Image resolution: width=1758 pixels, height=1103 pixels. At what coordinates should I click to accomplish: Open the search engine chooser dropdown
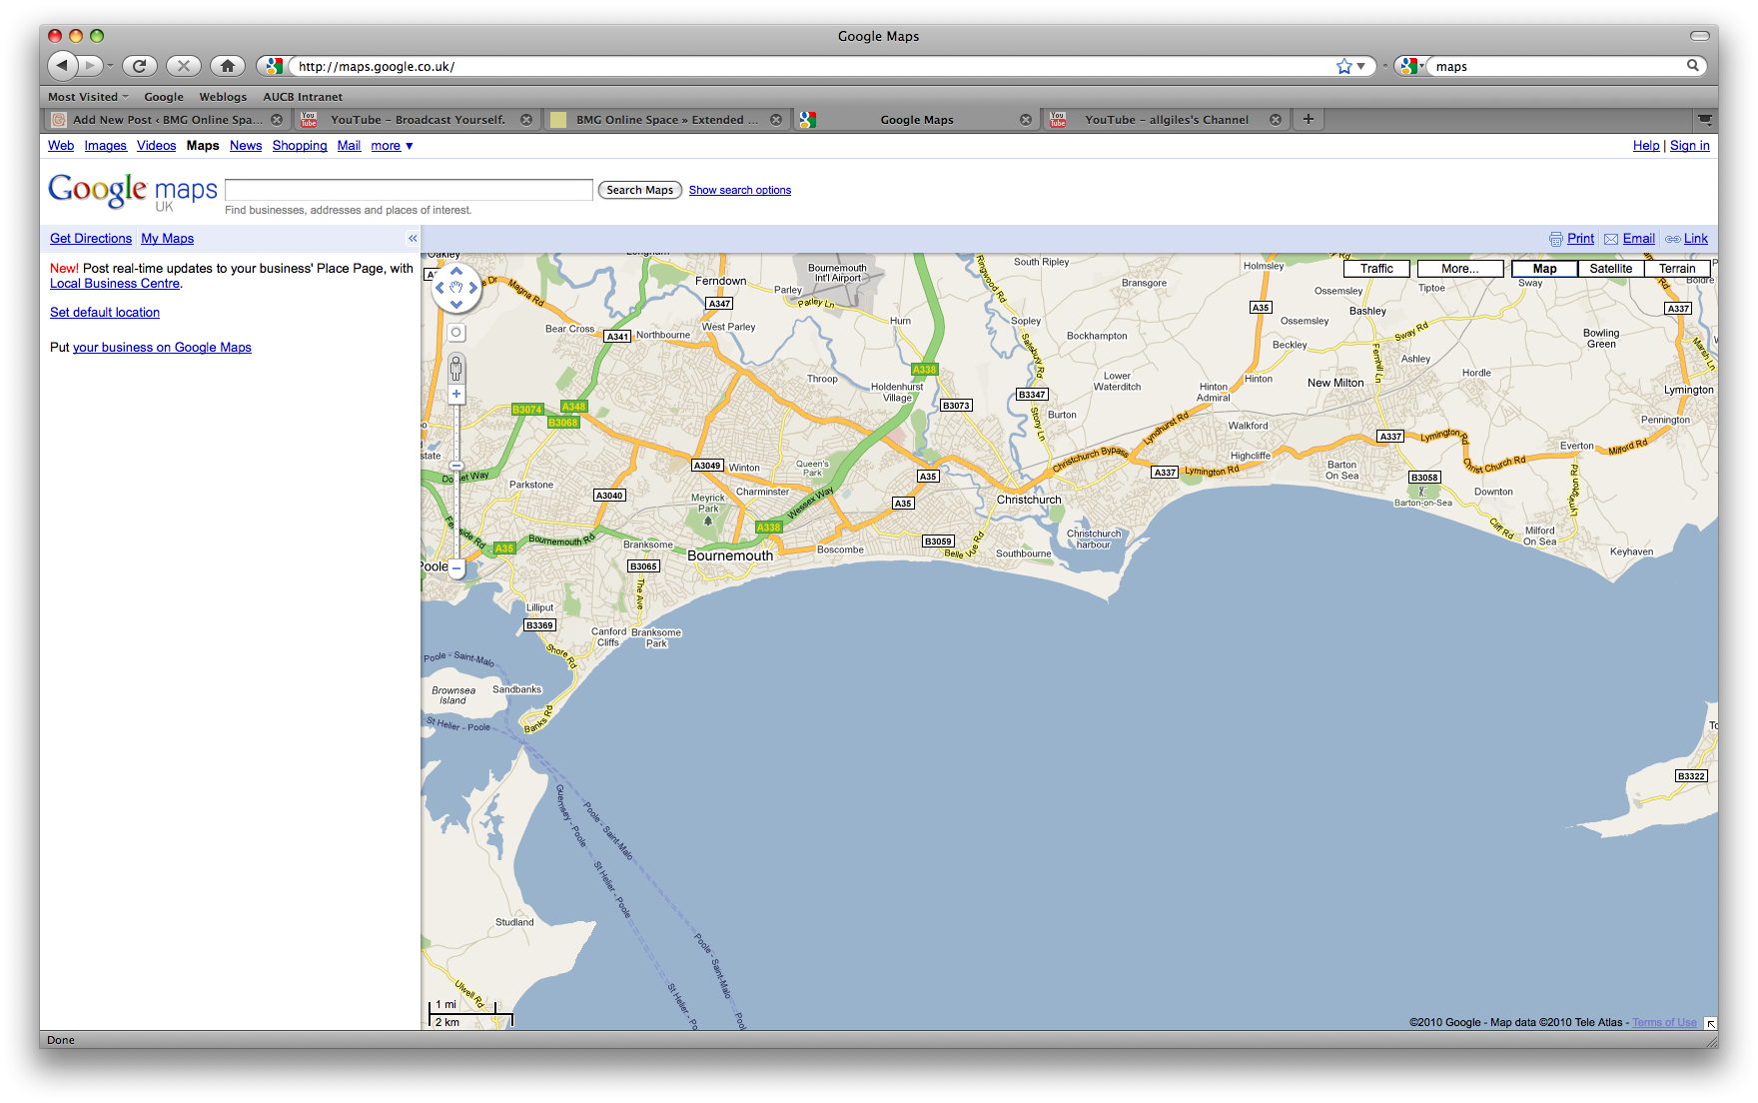click(x=1411, y=66)
